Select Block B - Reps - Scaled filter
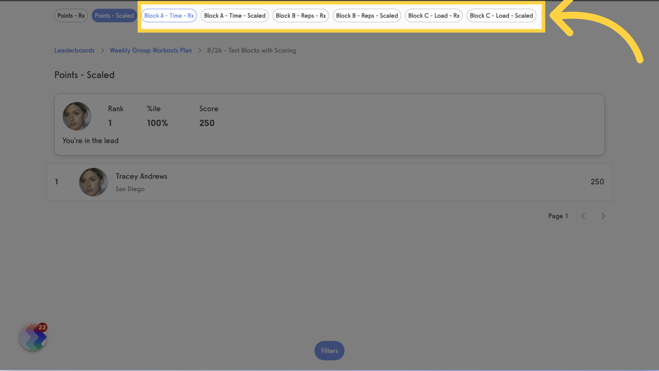659x371 pixels. (367, 15)
